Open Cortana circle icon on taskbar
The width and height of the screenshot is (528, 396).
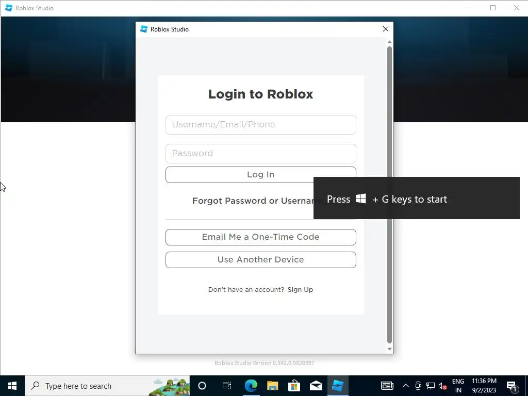[x=202, y=386]
